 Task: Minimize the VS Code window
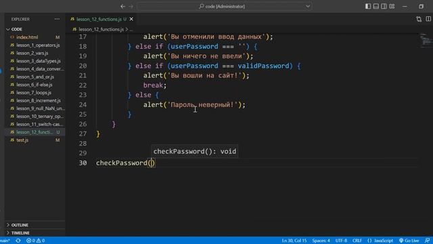click(x=405, y=6)
